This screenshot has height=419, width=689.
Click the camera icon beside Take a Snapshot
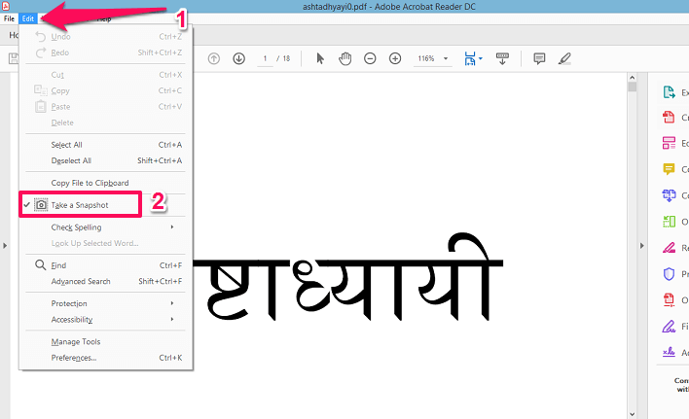click(41, 205)
